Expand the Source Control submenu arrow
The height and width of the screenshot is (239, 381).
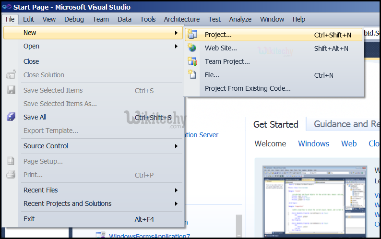(x=176, y=146)
